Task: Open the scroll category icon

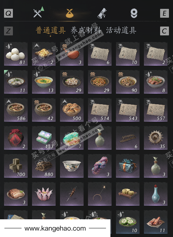Action: click(102, 13)
